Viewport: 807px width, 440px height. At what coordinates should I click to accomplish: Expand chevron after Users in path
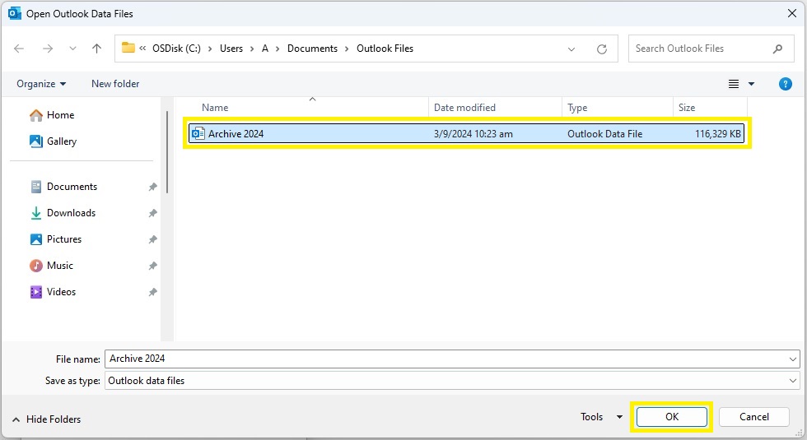pos(252,49)
